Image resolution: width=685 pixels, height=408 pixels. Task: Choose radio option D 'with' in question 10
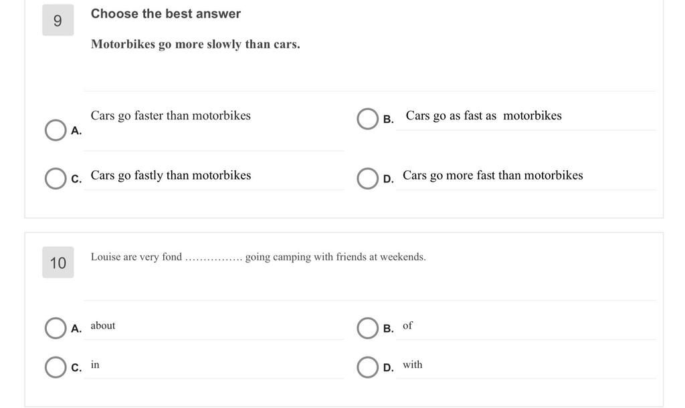[367, 367]
